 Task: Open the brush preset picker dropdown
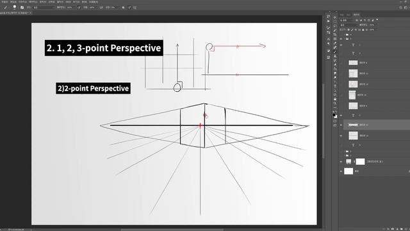point(15,8)
